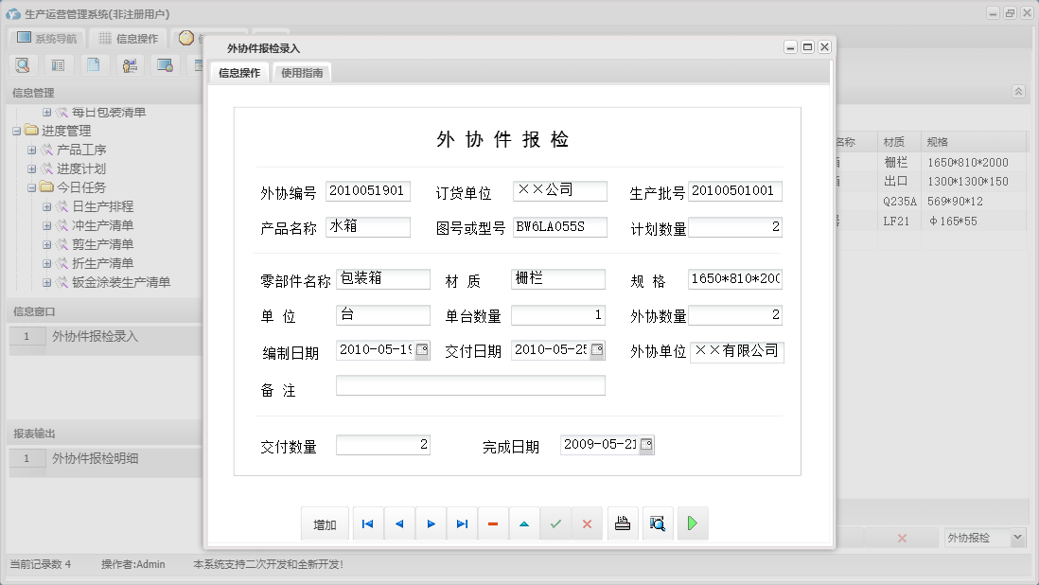
Task: Go to the previous record icon
Action: 398,523
